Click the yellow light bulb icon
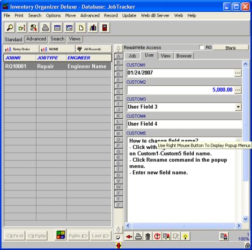The image size is (252, 250). point(185,236)
